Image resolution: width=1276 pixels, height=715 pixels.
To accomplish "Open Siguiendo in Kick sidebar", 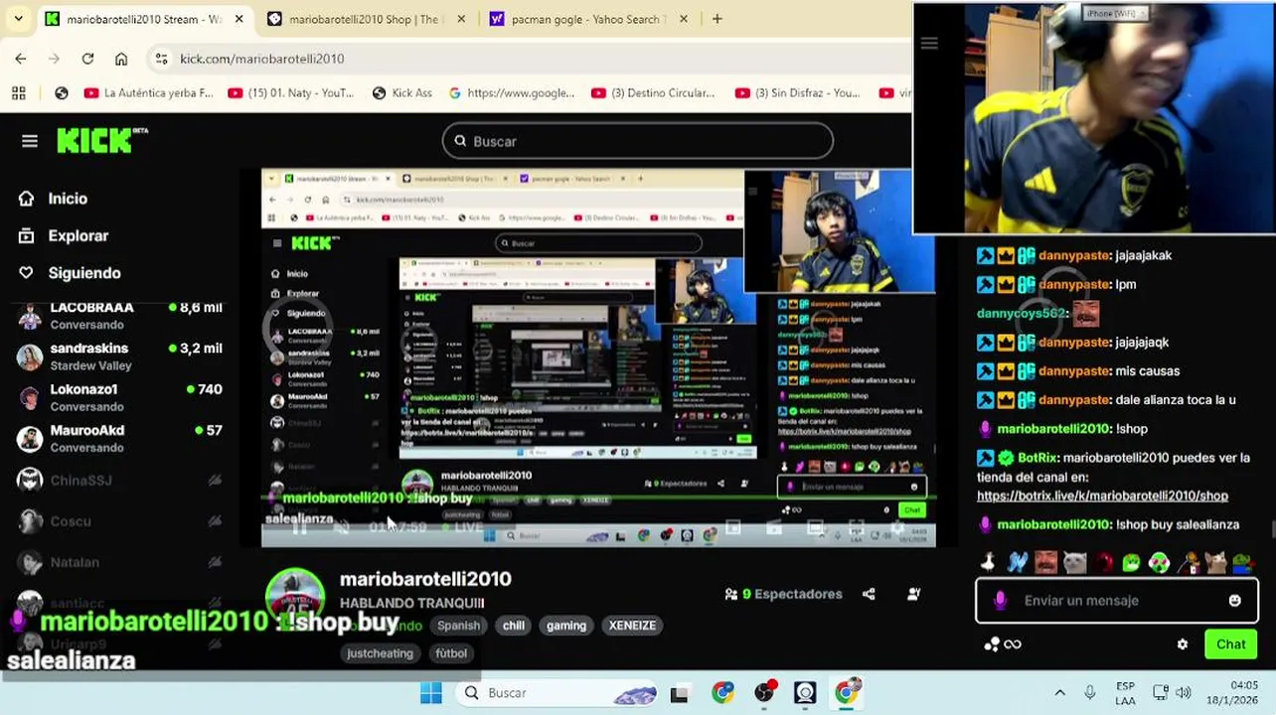I will [71, 273].
